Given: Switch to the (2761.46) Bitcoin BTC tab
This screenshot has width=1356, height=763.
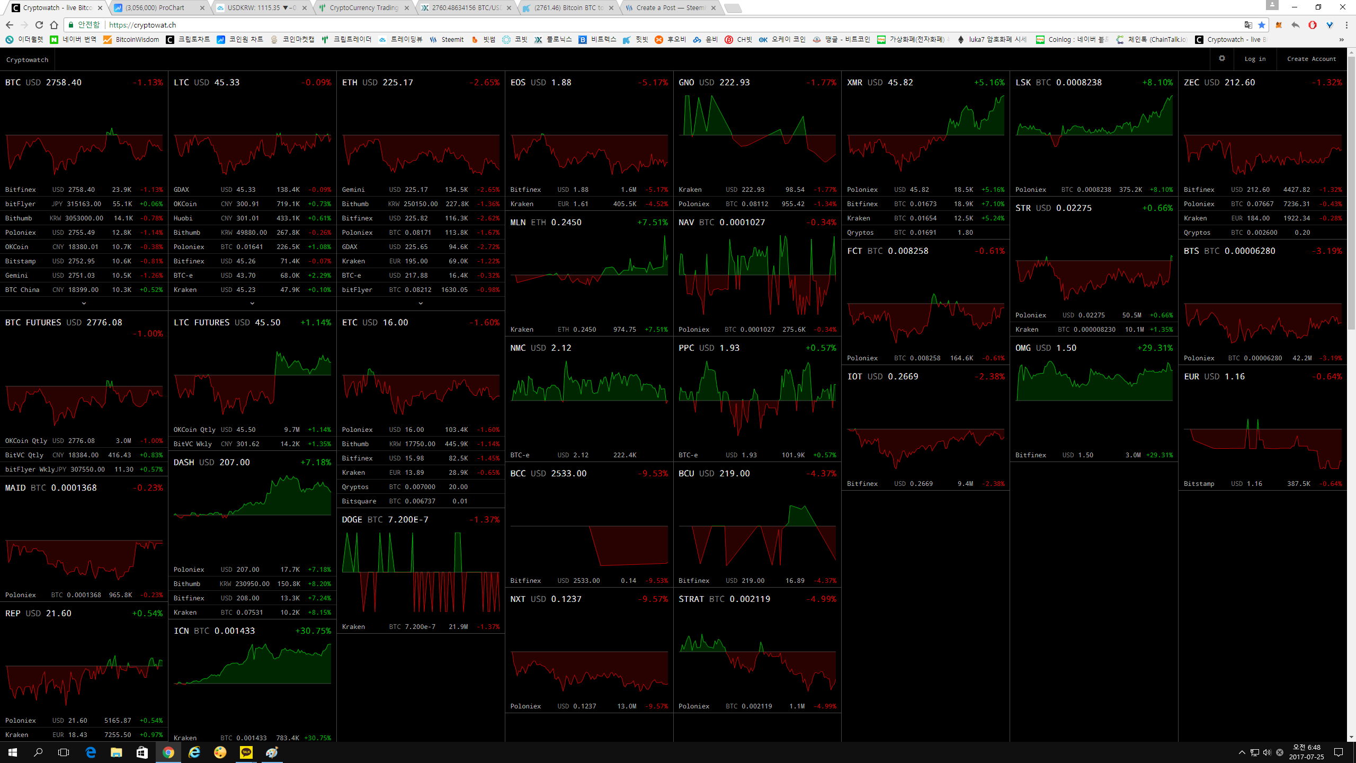Looking at the screenshot, I should coord(568,8).
